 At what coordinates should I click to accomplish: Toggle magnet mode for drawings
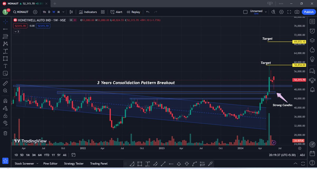pos(5,101)
